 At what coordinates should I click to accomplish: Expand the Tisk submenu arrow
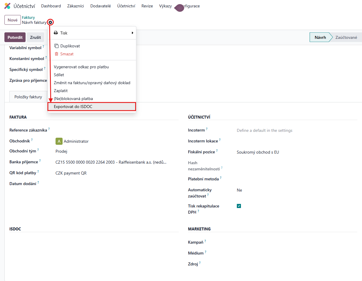click(x=133, y=33)
